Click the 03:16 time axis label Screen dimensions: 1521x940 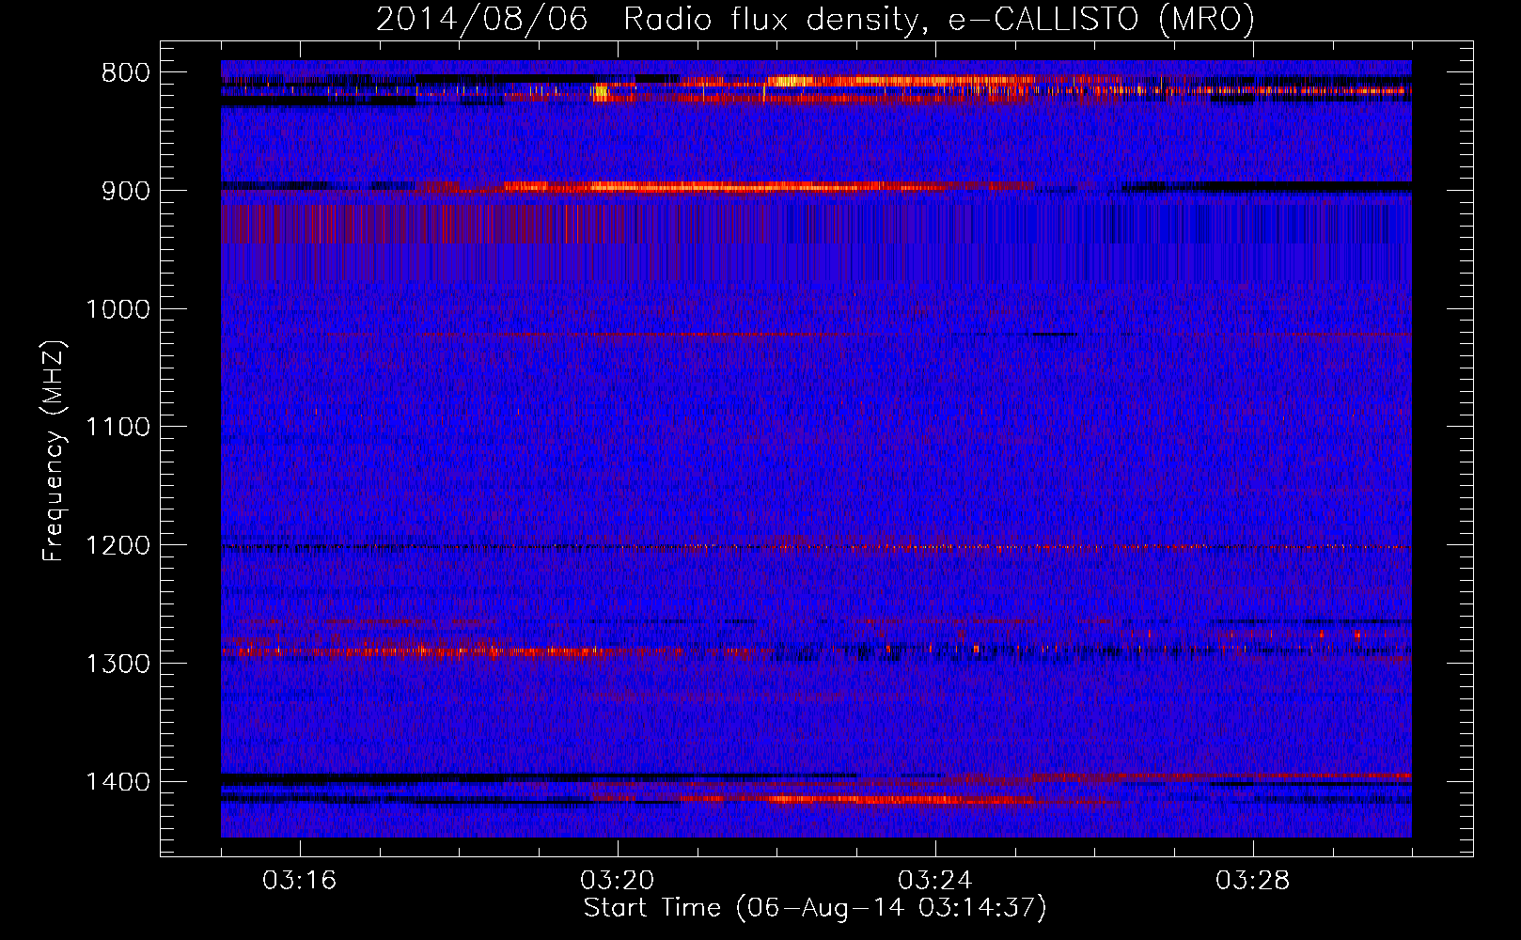tap(300, 881)
